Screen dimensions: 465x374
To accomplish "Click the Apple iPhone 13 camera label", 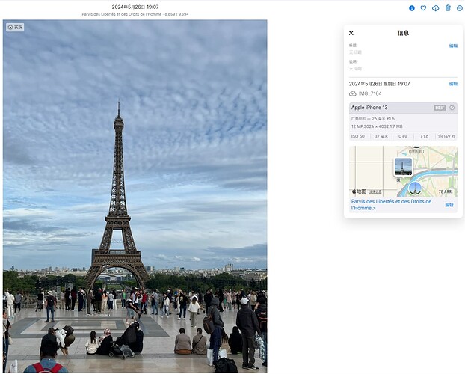I will (369, 108).
